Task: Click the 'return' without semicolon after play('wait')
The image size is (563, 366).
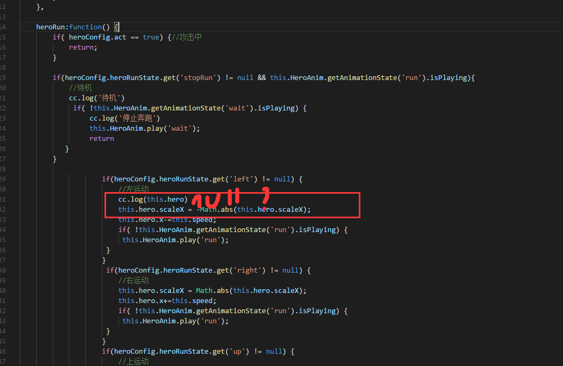Action: [x=102, y=138]
